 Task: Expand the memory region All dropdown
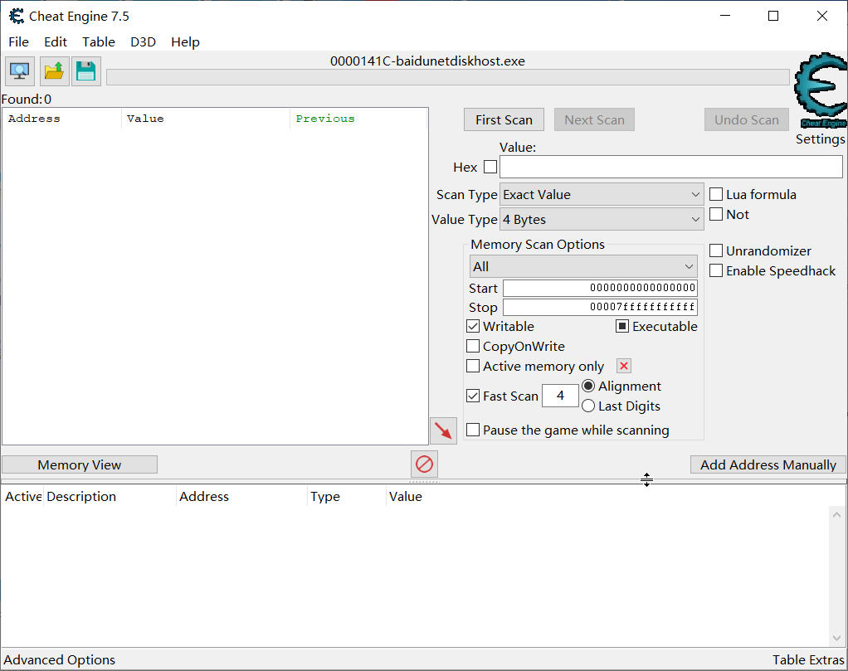583,266
